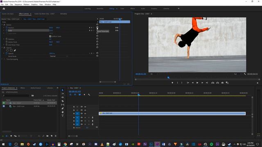Click the Home icon in top bar
Screen dimensions: 262x147
[x=4, y=9]
